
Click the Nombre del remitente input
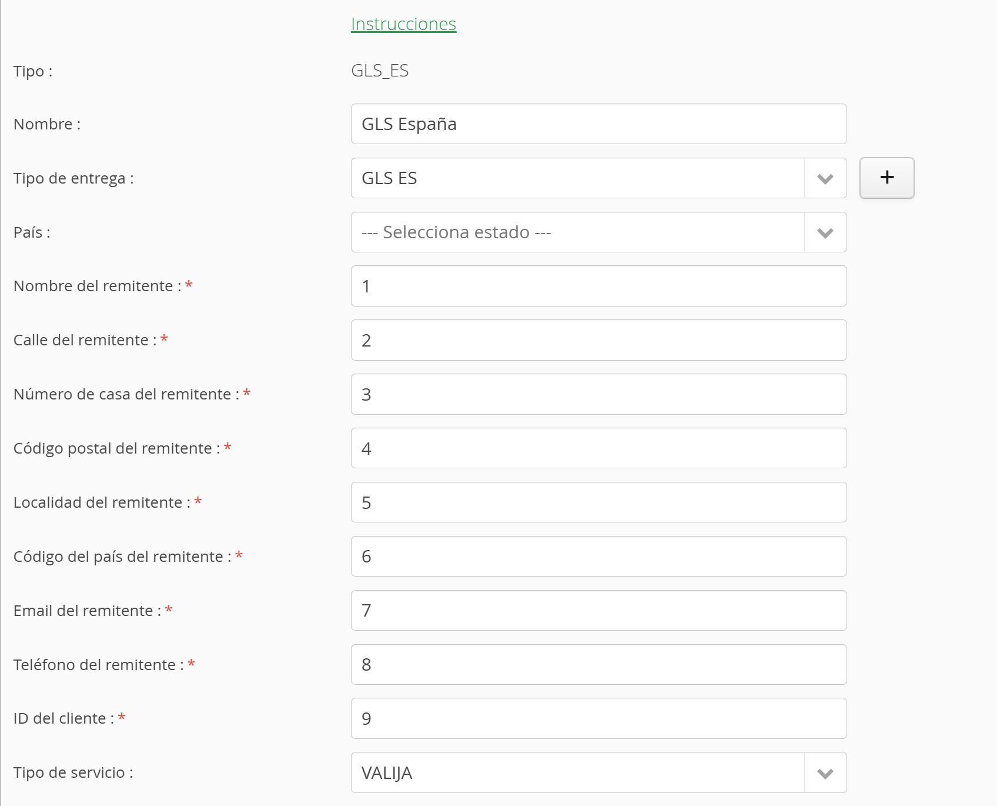click(x=598, y=286)
